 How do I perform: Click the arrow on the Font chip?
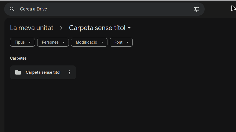(127, 42)
